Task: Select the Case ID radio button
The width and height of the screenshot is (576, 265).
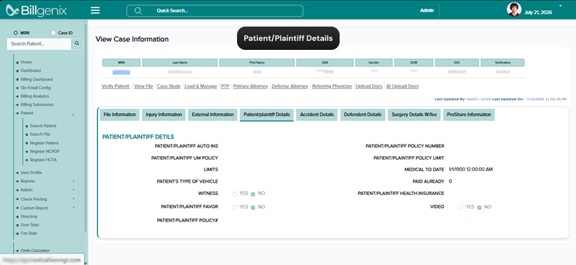Action: pos(54,32)
